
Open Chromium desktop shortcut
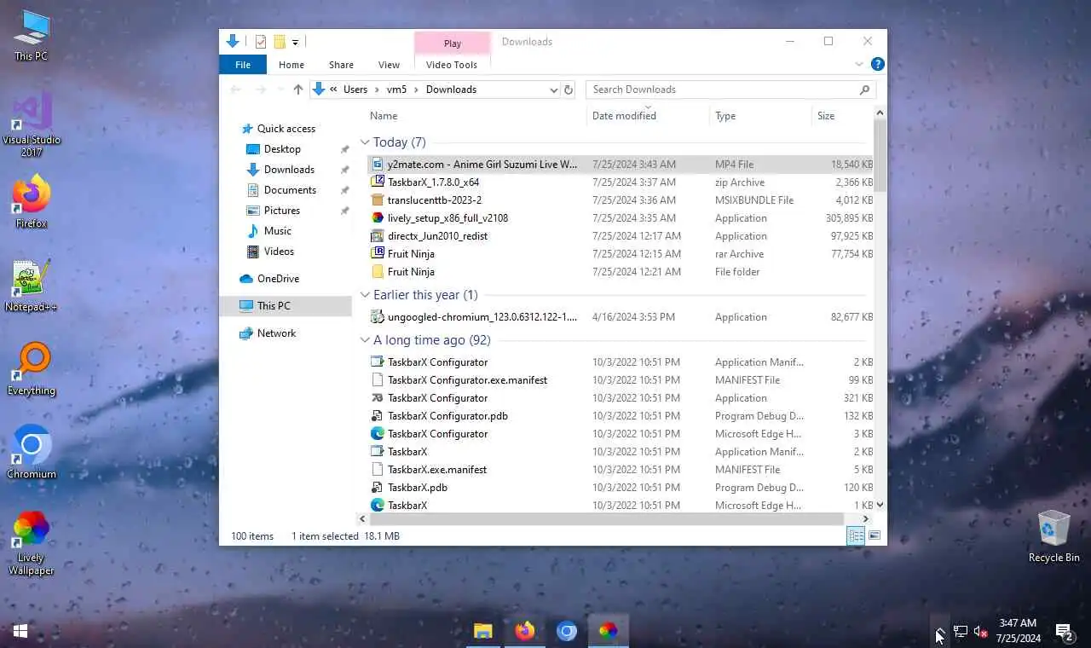click(x=32, y=453)
